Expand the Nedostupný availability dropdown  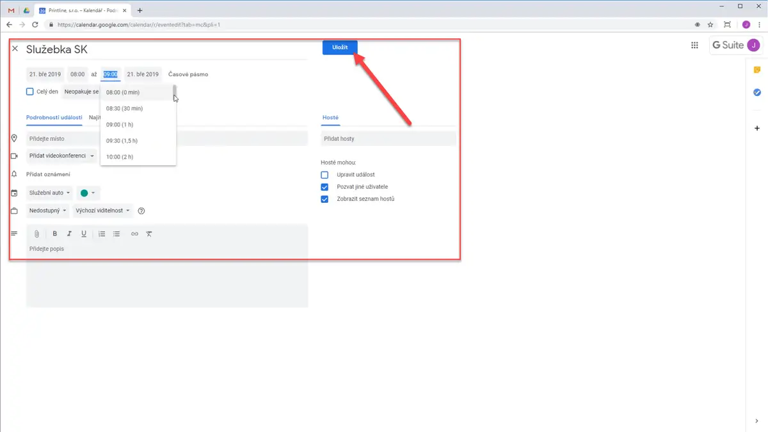coord(47,211)
